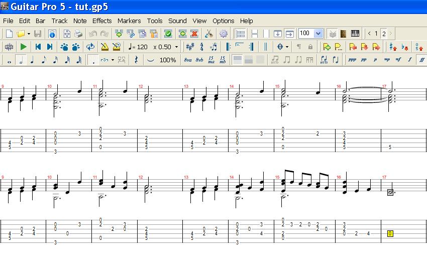Click the delete track red X icon
The height and width of the screenshot is (265, 427).
coord(194,34)
